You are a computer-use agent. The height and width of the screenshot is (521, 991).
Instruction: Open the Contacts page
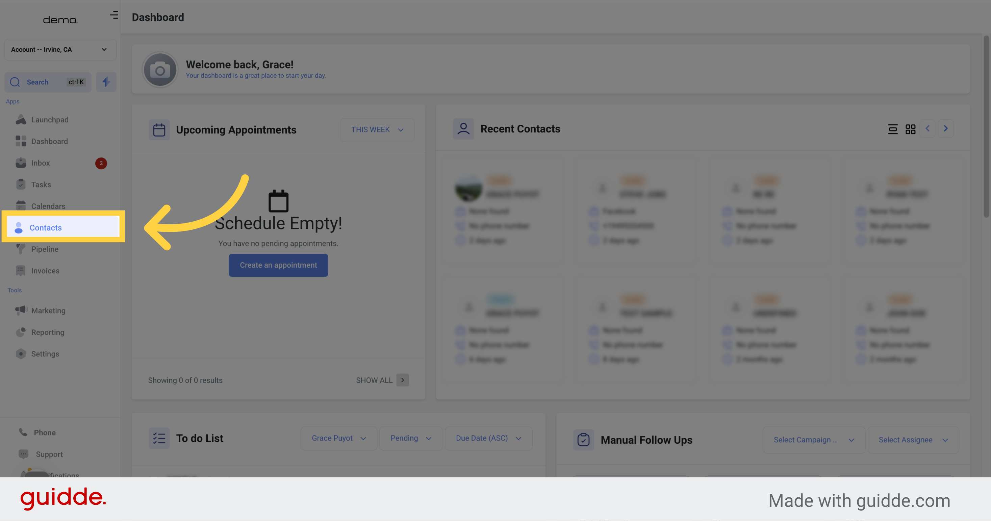click(45, 227)
